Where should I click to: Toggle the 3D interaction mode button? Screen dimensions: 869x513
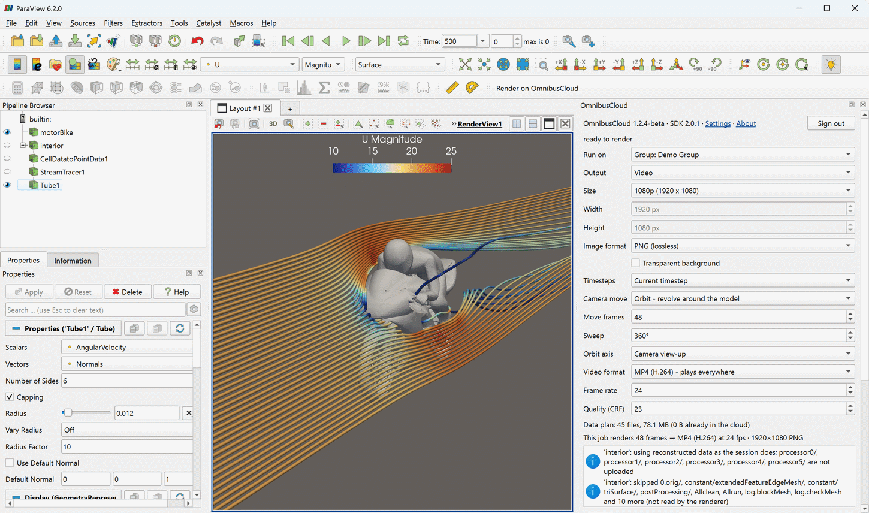click(x=273, y=123)
